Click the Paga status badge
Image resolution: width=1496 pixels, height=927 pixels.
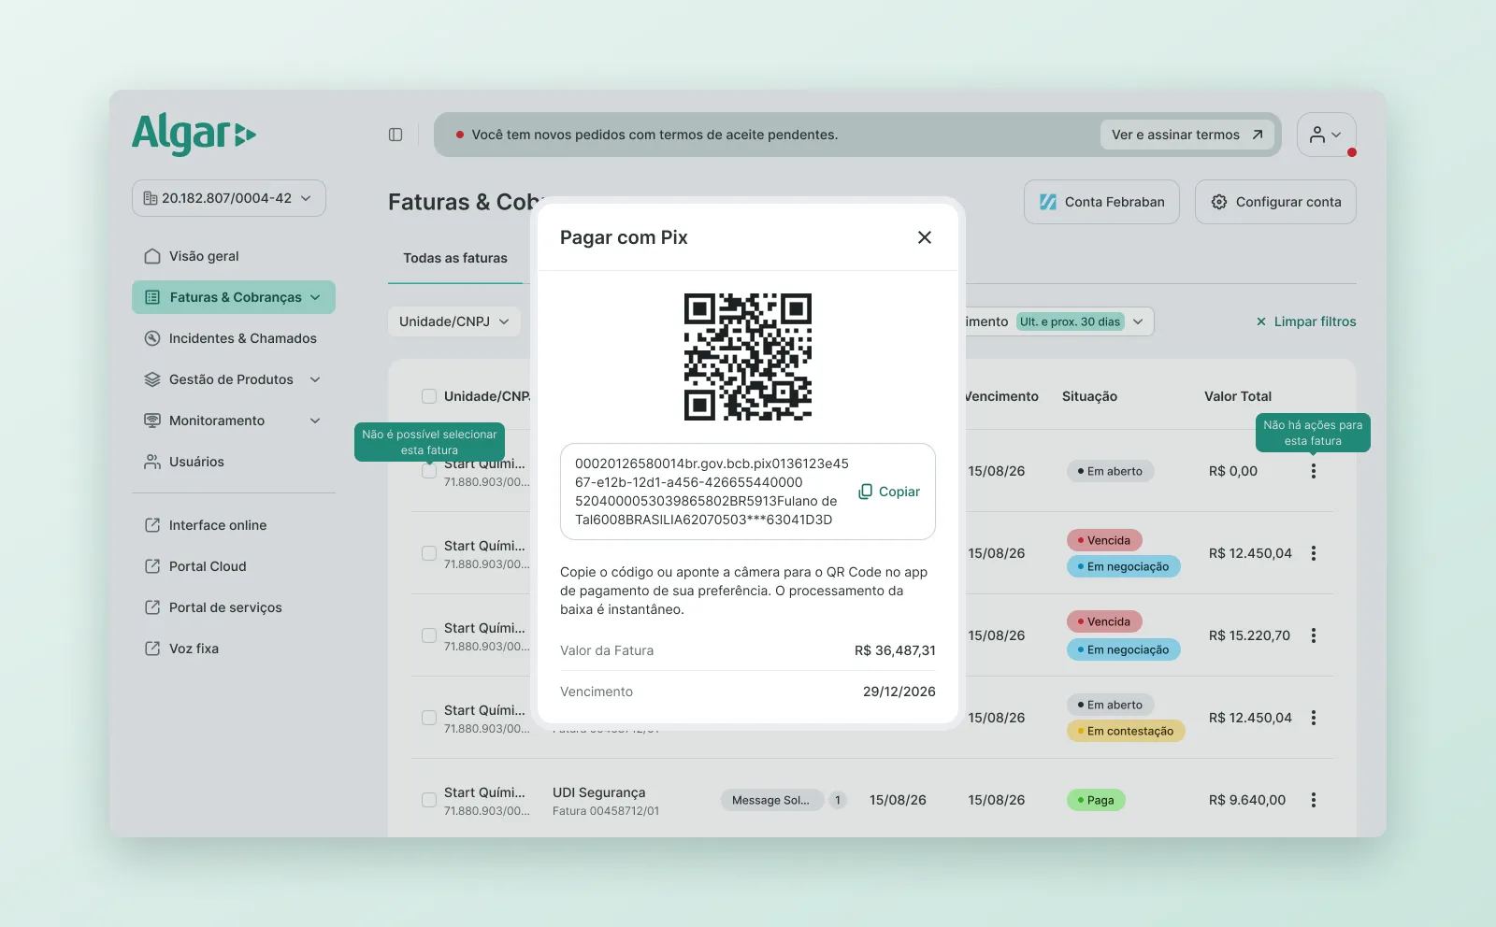tap(1096, 800)
